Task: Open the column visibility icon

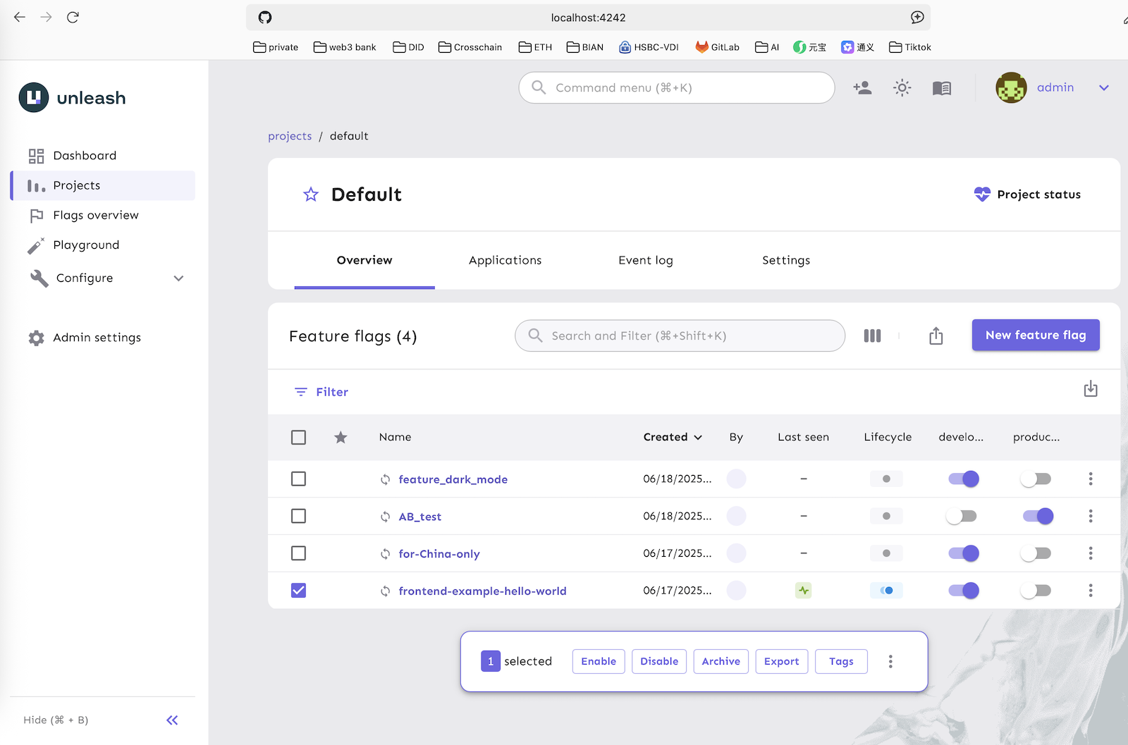Action: [872, 336]
